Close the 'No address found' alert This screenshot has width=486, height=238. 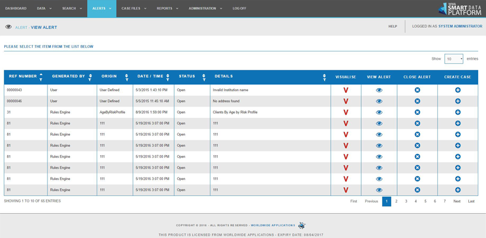click(417, 101)
